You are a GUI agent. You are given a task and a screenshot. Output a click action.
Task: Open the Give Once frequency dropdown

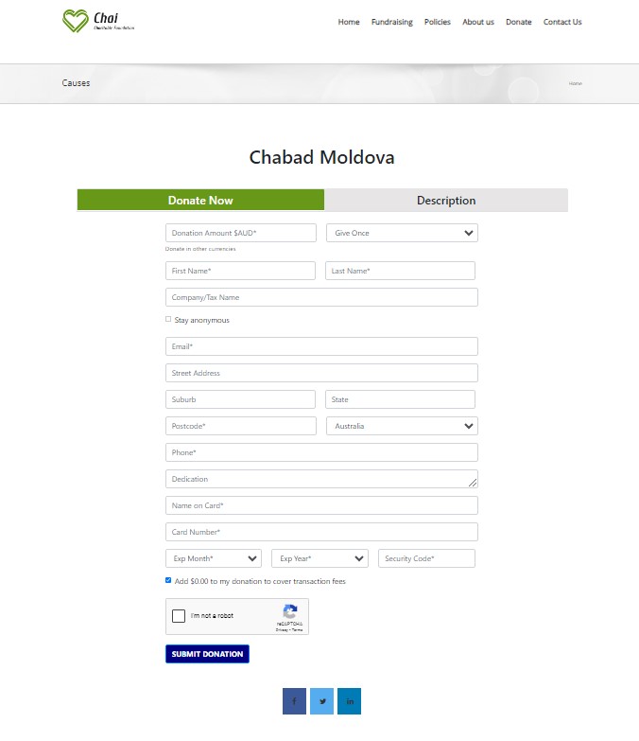pyautogui.click(x=402, y=233)
